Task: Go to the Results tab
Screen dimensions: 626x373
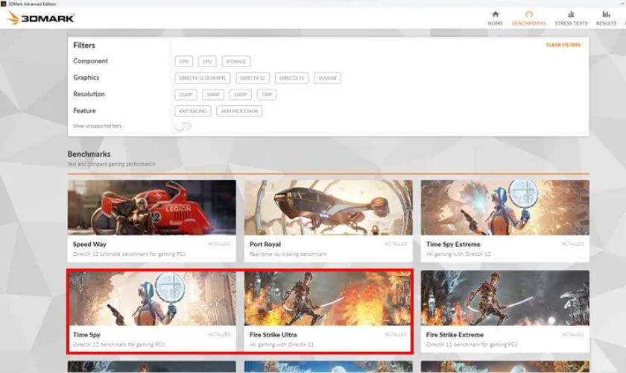Action: click(606, 19)
